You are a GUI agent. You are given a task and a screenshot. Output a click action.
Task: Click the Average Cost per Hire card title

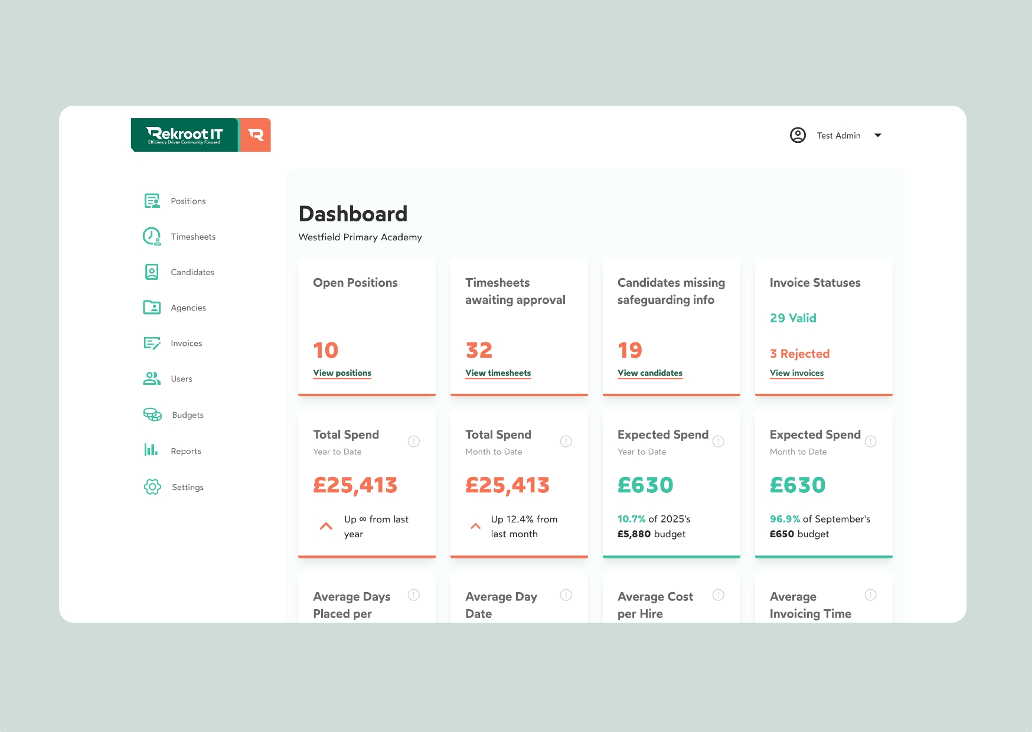coord(655,605)
